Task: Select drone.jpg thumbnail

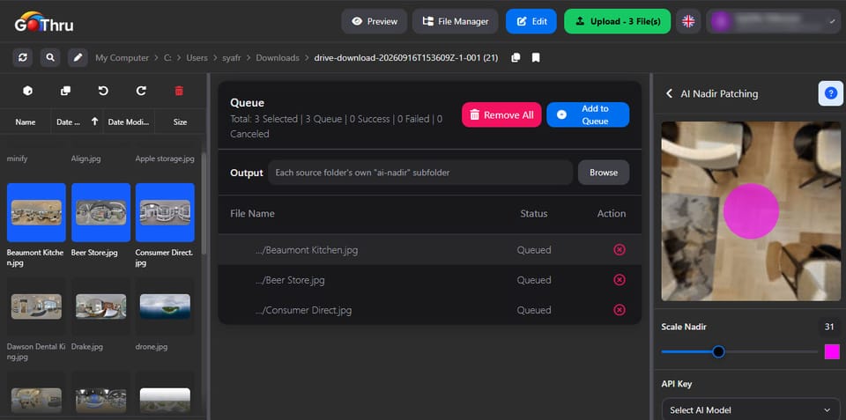Action: 165,306
